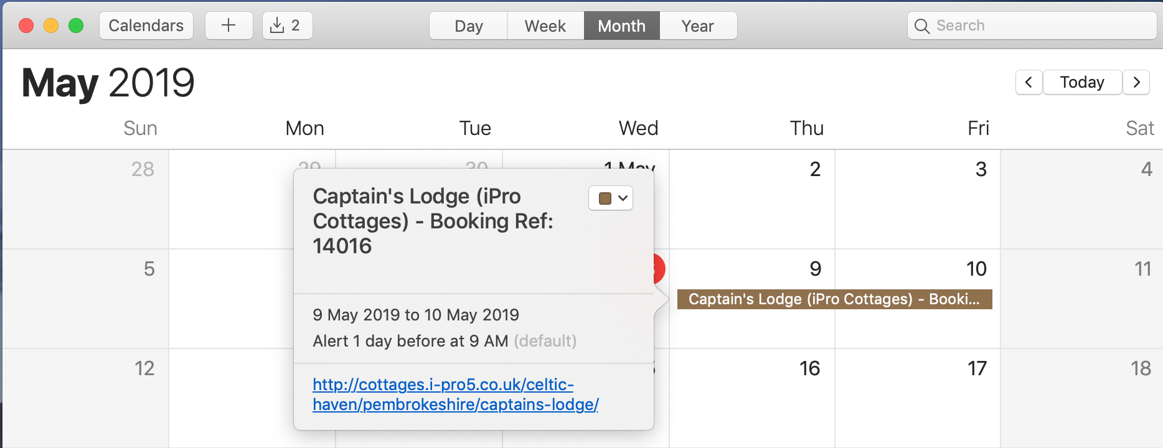This screenshot has width=1163, height=448.
Task: Switch to Week view
Action: pos(545,26)
